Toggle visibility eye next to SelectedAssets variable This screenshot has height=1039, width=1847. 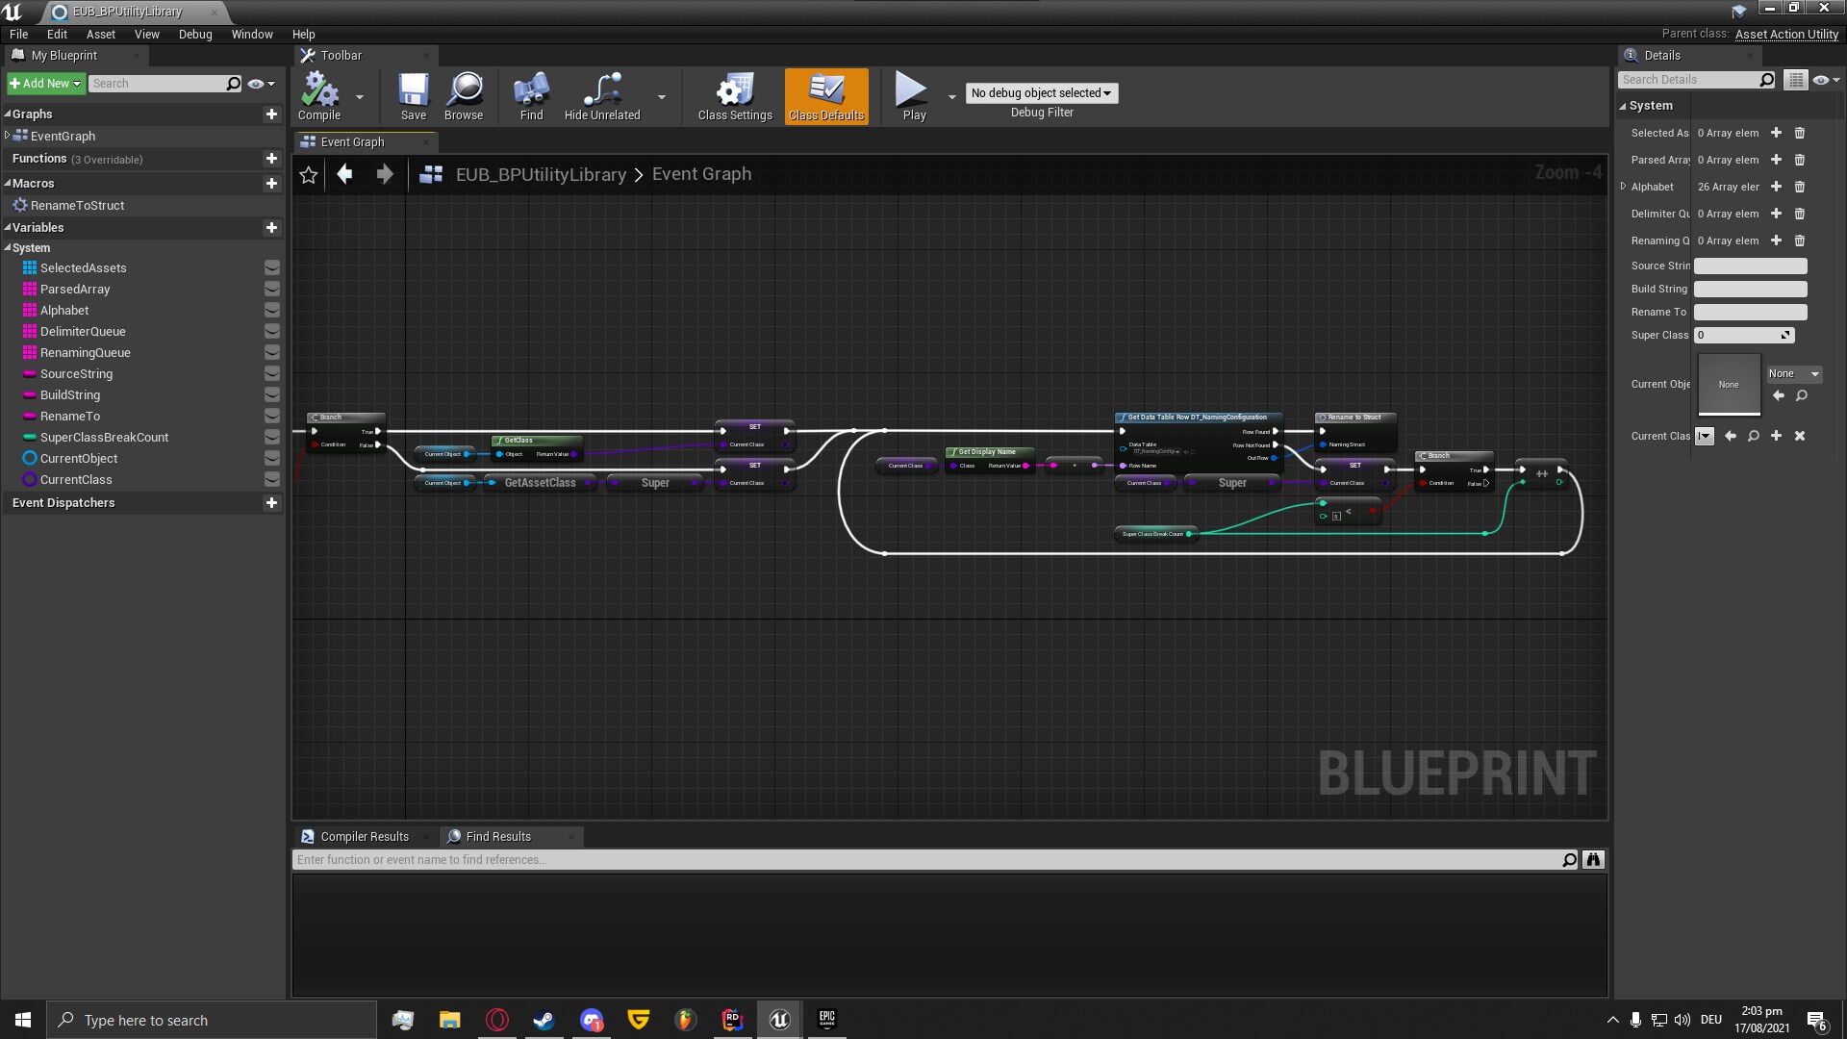tap(272, 268)
